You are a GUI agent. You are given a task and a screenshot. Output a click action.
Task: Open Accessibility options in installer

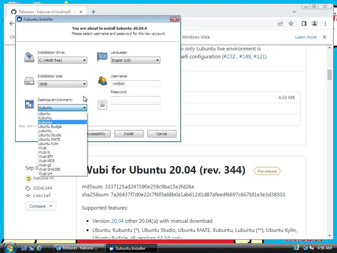click(x=99, y=134)
